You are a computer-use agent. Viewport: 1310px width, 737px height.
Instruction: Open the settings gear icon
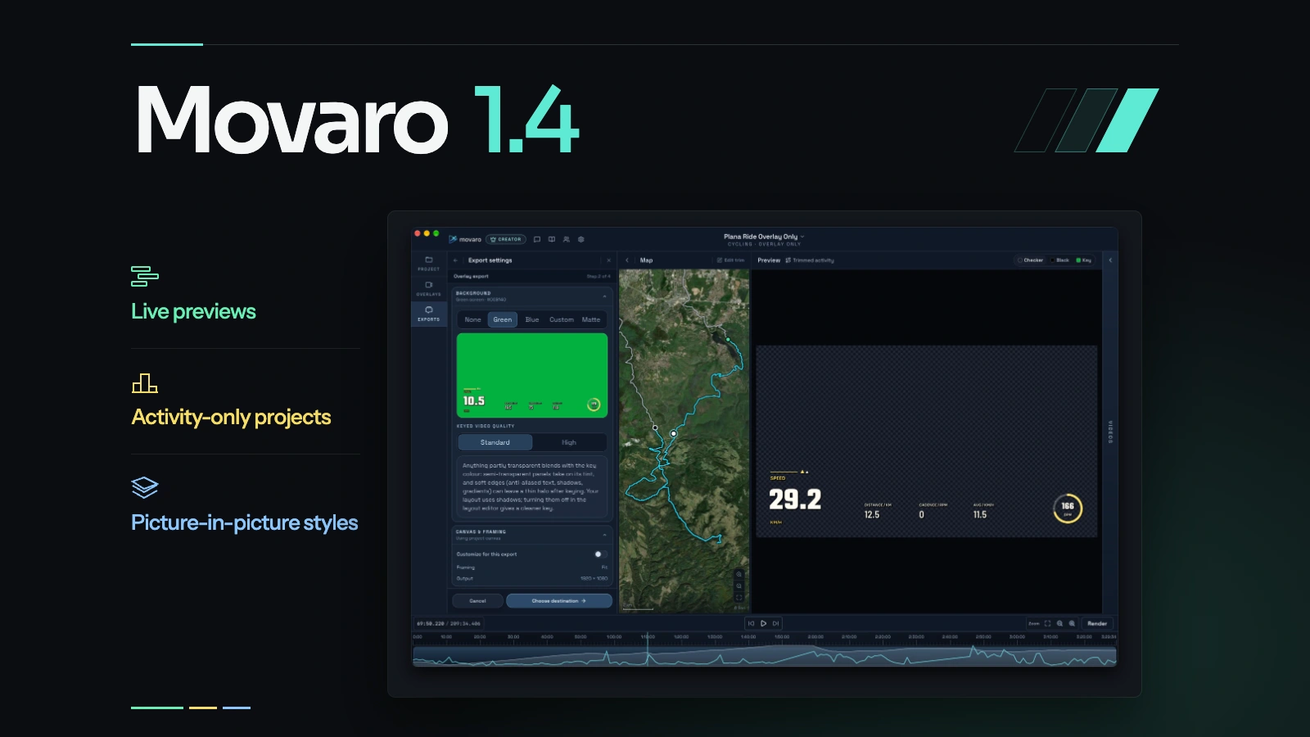click(581, 239)
